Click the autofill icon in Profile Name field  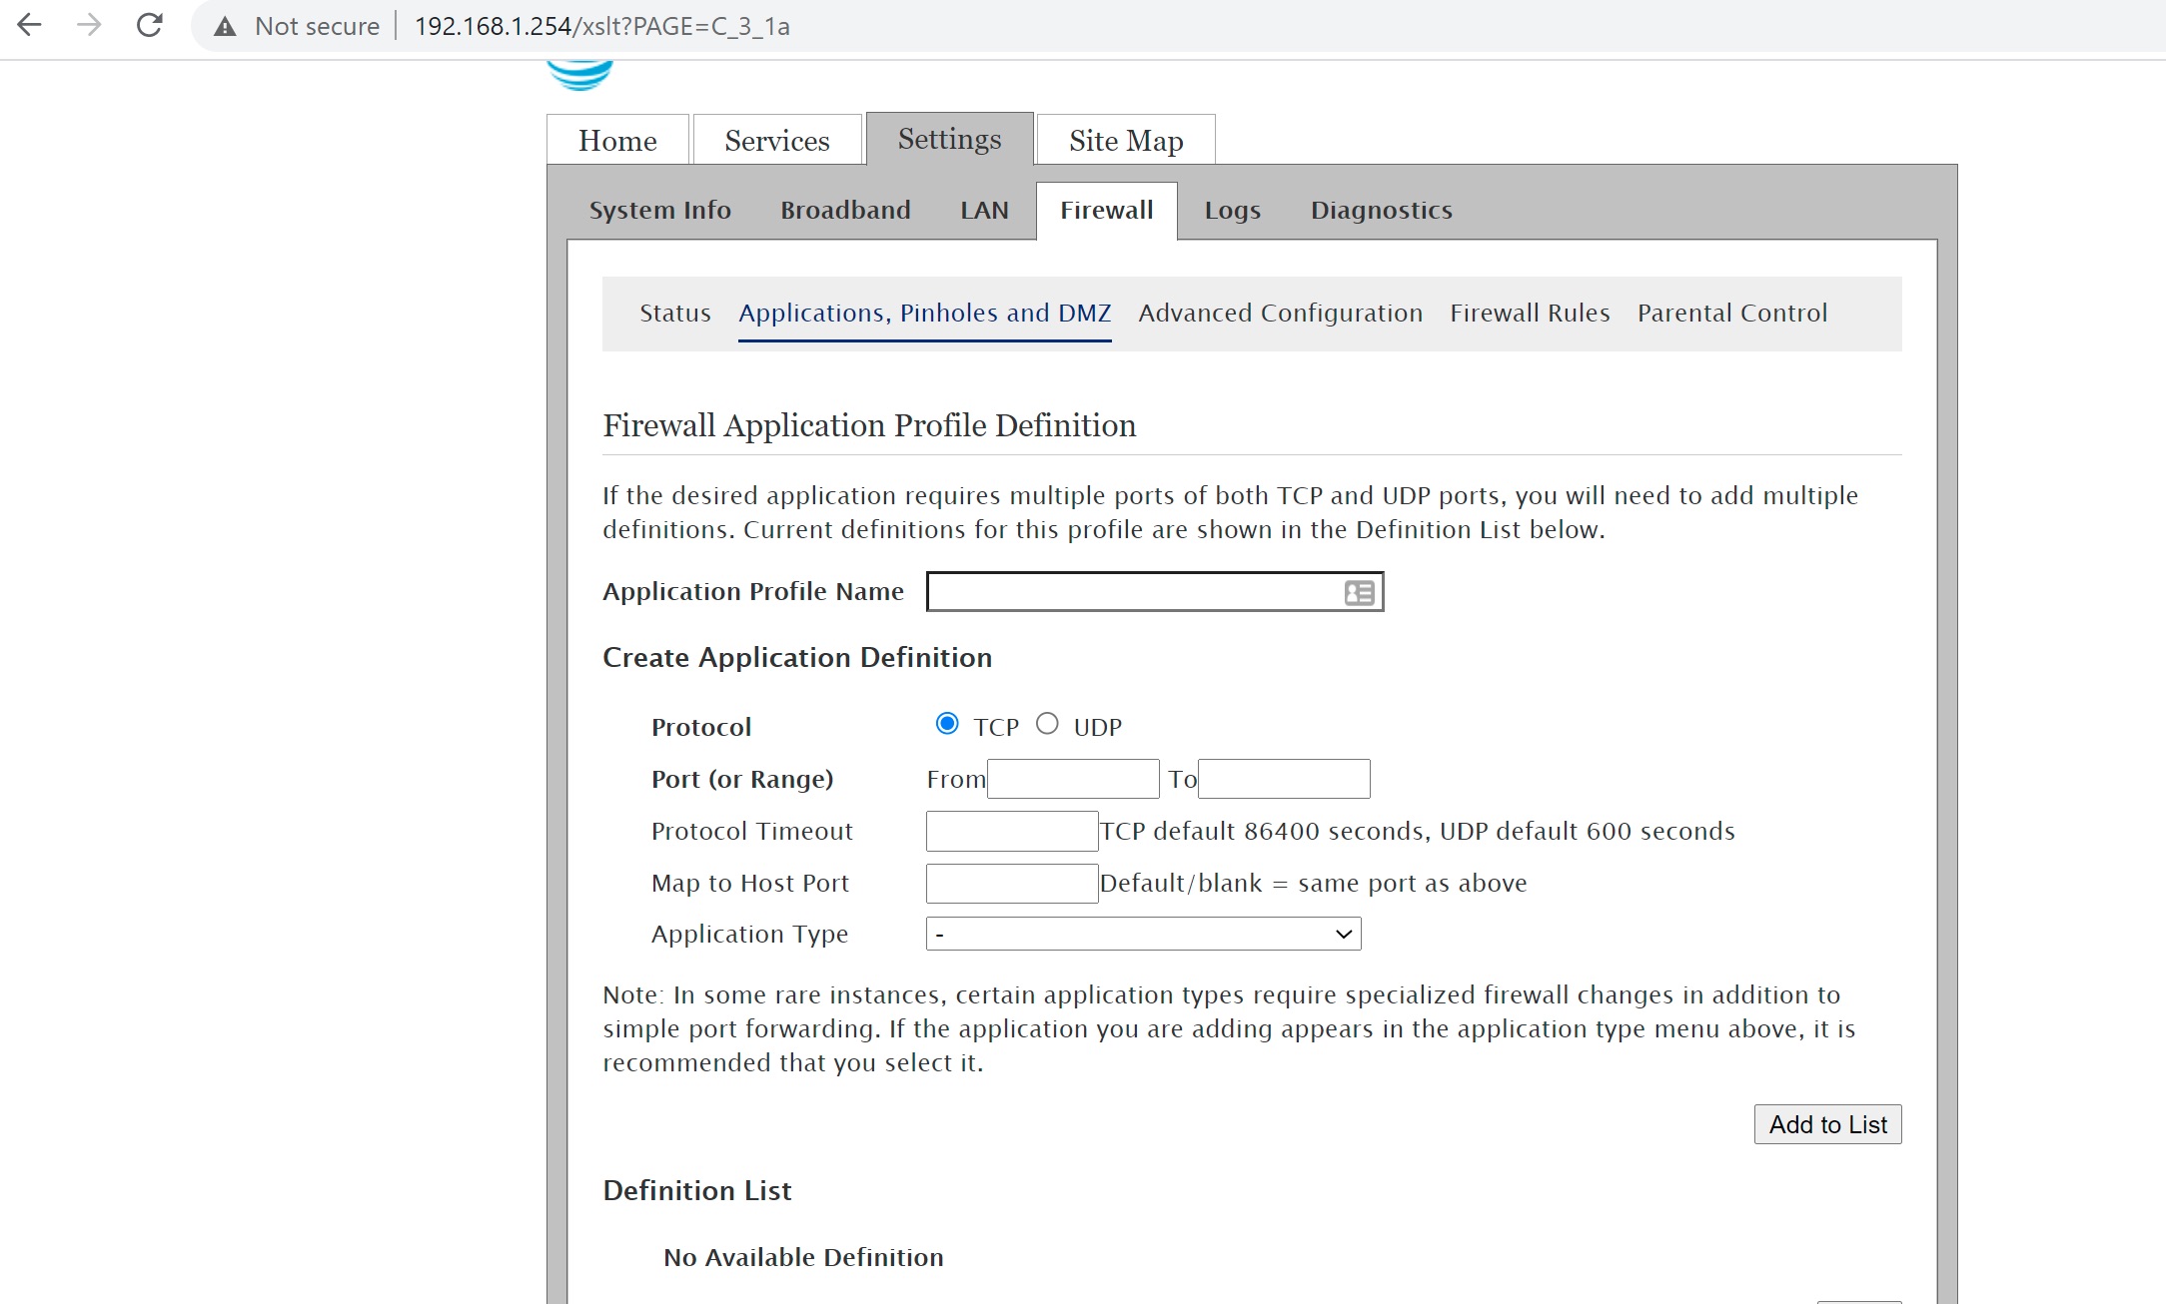[x=1359, y=593]
